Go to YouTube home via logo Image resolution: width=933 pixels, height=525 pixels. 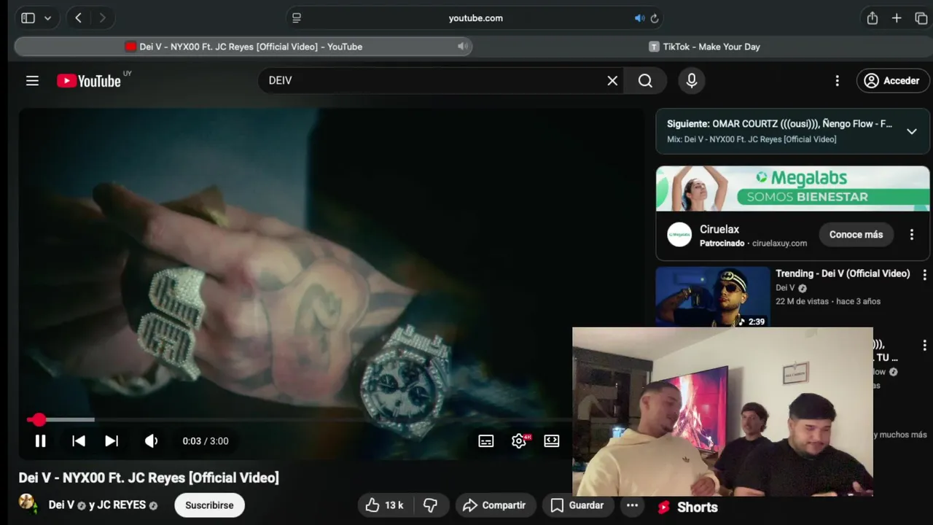(89, 81)
